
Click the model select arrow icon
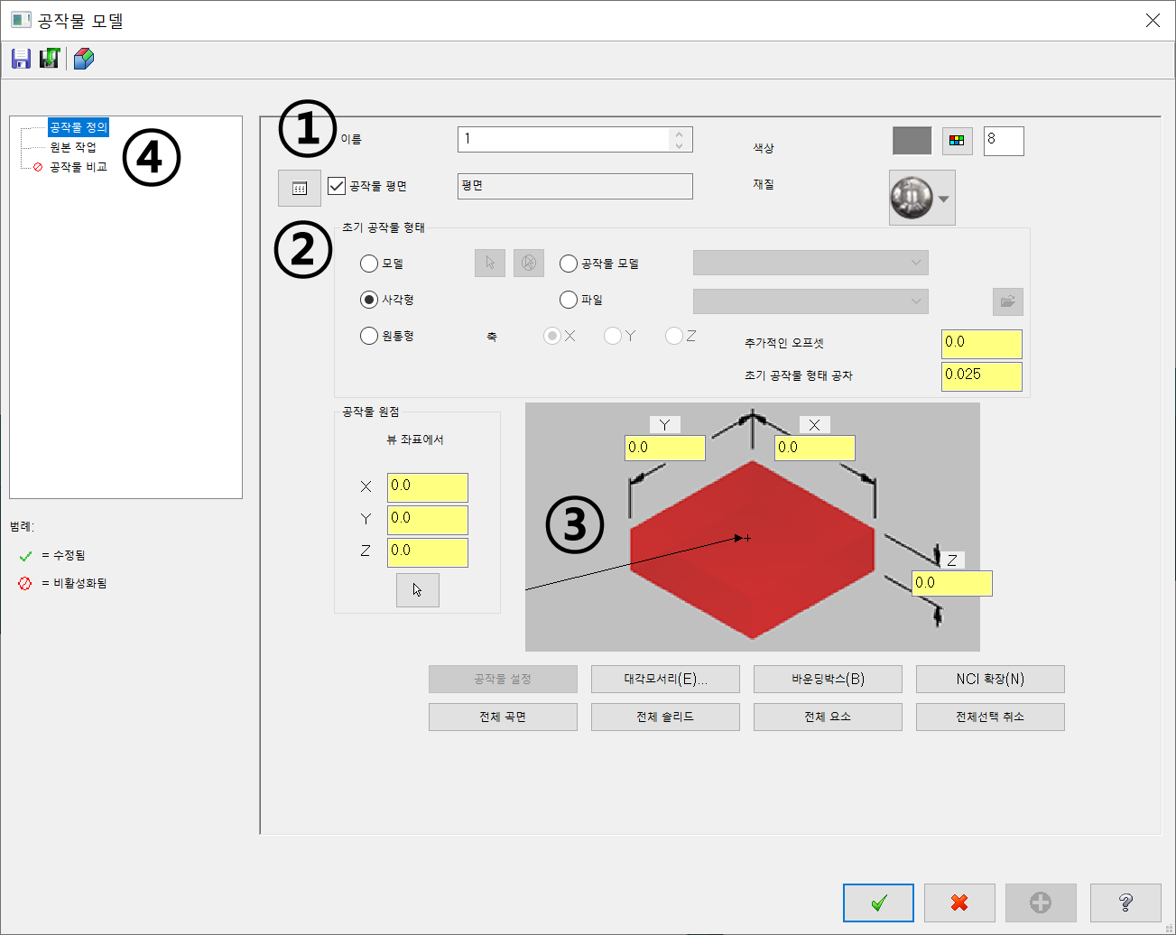(x=490, y=263)
